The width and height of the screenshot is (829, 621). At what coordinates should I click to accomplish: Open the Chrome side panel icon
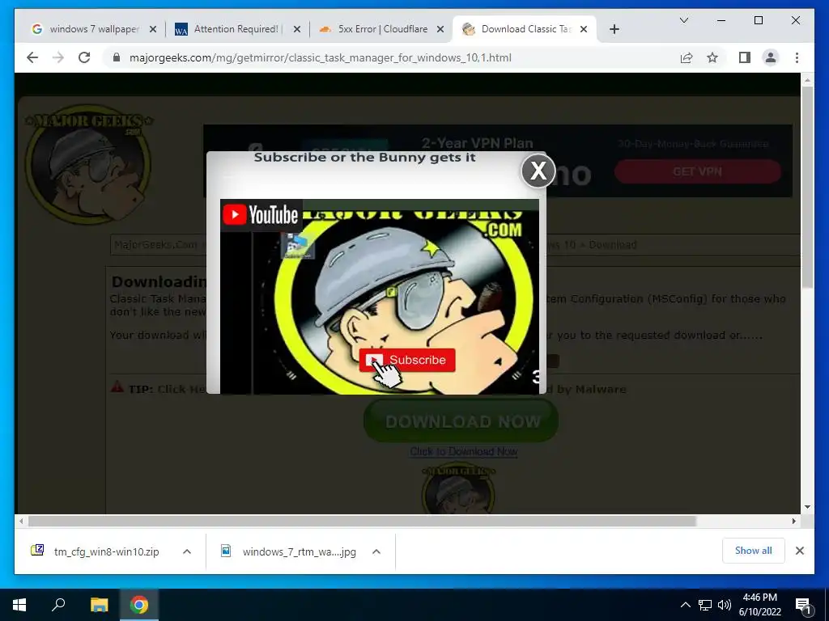coord(745,57)
